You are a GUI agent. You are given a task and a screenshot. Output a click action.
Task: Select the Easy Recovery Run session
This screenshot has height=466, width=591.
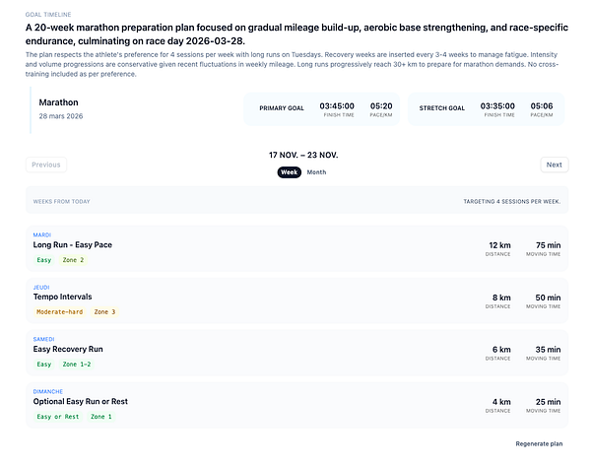(68, 349)
